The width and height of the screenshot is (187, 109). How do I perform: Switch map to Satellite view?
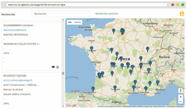pyautogui.click(x=78, y=22)
